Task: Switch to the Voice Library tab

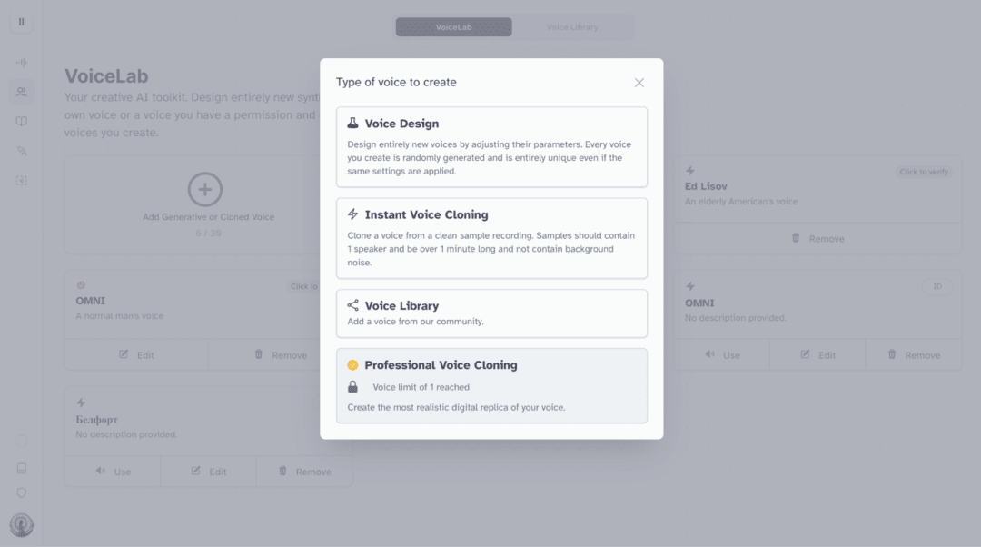Action: click(572, 27)
